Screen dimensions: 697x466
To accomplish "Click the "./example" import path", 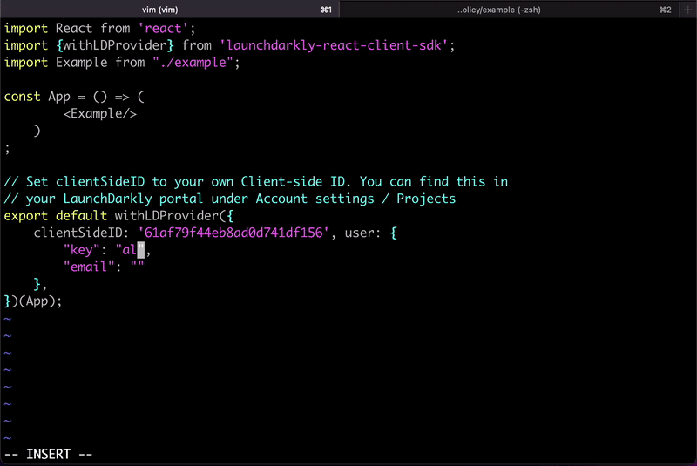I will click(193, 62).
